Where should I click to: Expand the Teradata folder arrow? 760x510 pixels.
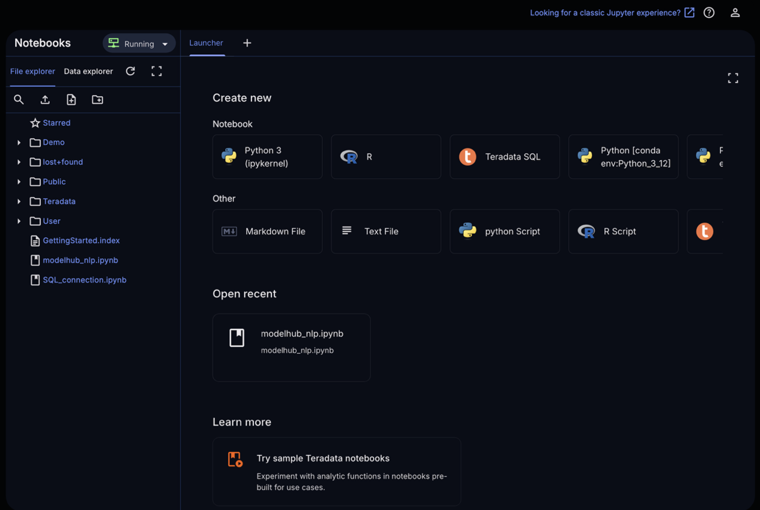pos(19,201)
